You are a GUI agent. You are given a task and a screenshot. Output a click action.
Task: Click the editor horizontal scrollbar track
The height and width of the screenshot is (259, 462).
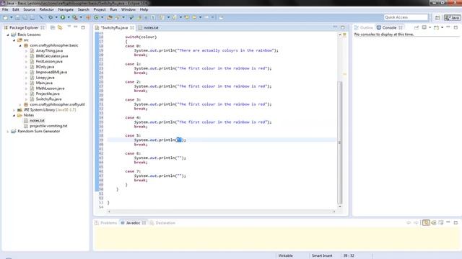222,211
